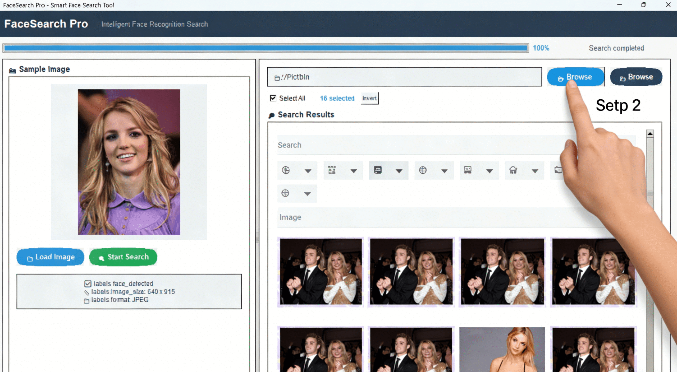This screenshot has height=372, width=677.
Task: Click the picture frame filter icon
Action: pos(468,170)
